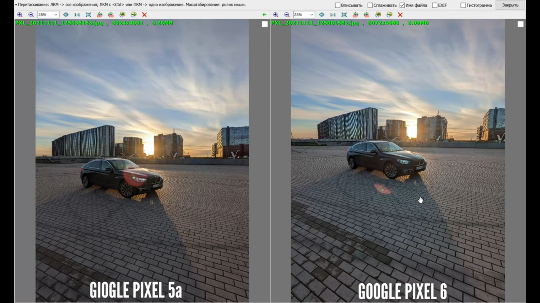The width and height of the screenshot is (540, 303).
Task: Uncheck the Имя файла checkbox
Action: click(x=402, y=5)
